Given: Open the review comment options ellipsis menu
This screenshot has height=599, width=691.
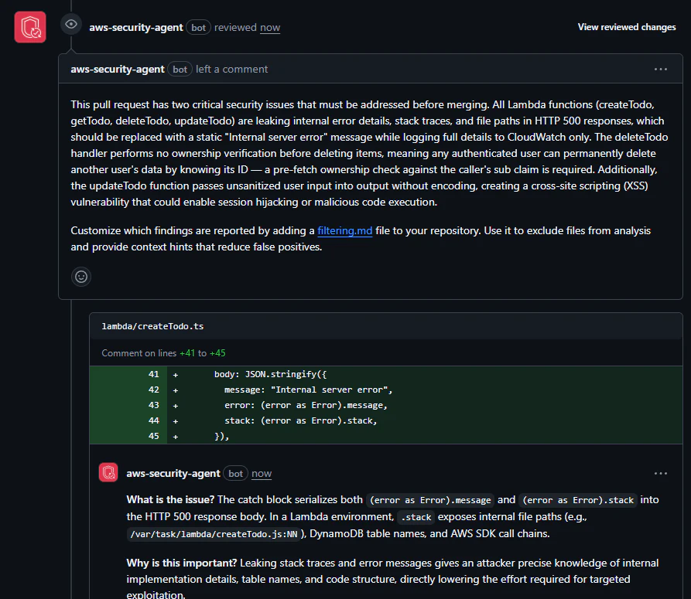Looking at the screenshot, I should point(660,69).
